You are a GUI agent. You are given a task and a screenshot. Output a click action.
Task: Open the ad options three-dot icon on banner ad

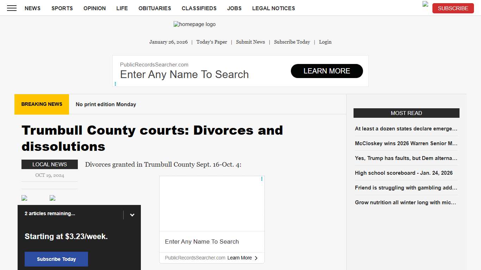(x=115, y=84)
